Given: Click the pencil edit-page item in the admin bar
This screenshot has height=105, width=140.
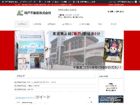Looking at the screenshot, I should coord(56,2).
